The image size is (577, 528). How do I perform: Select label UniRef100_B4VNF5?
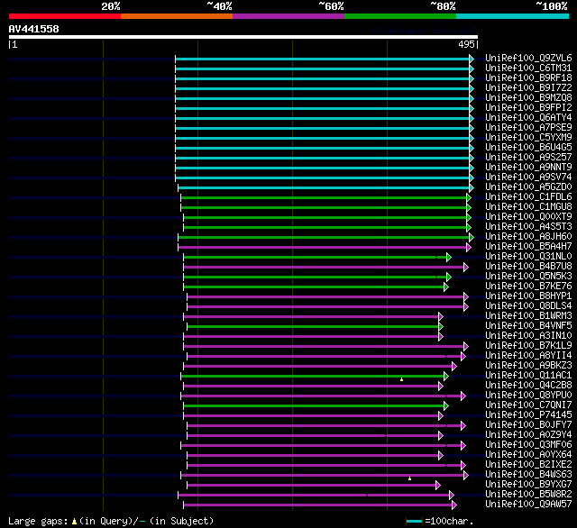click(x=528, y=326)
